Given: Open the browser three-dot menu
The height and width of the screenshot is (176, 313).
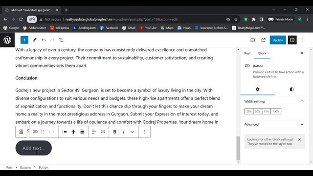Looking at the screenshot, I should pos(308,20).
